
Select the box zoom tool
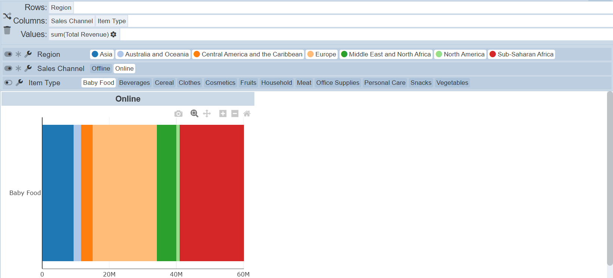pos(194,114)
